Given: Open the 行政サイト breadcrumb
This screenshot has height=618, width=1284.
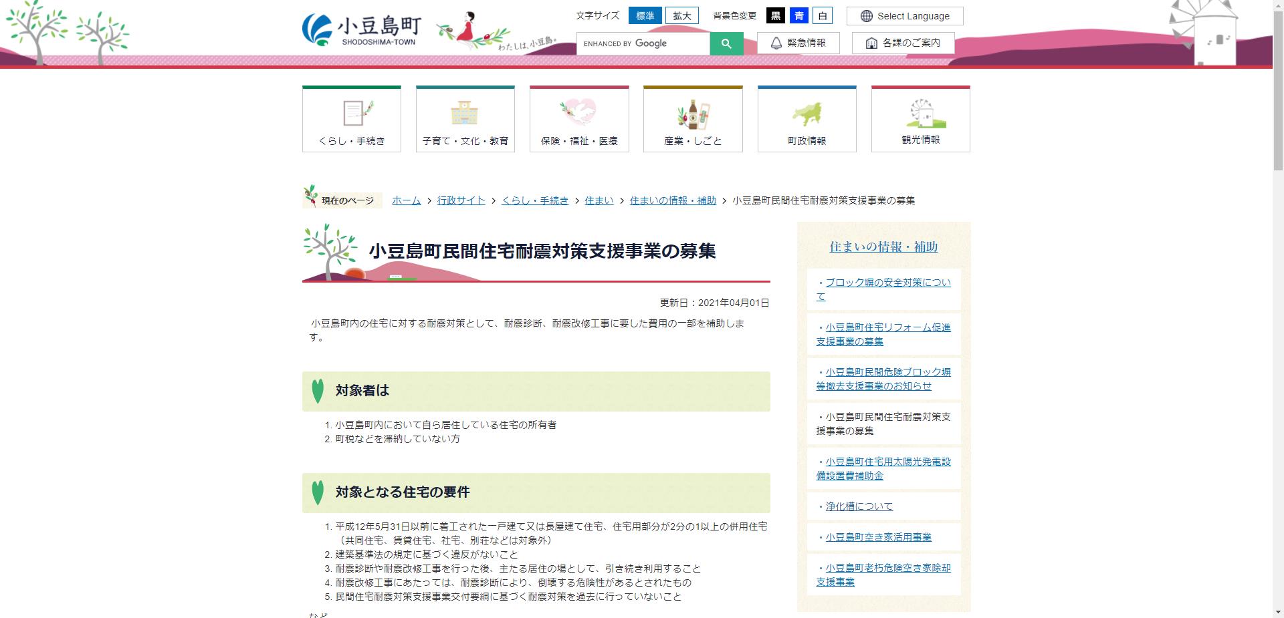Looking at the screenshot, I should coord(461,200).
